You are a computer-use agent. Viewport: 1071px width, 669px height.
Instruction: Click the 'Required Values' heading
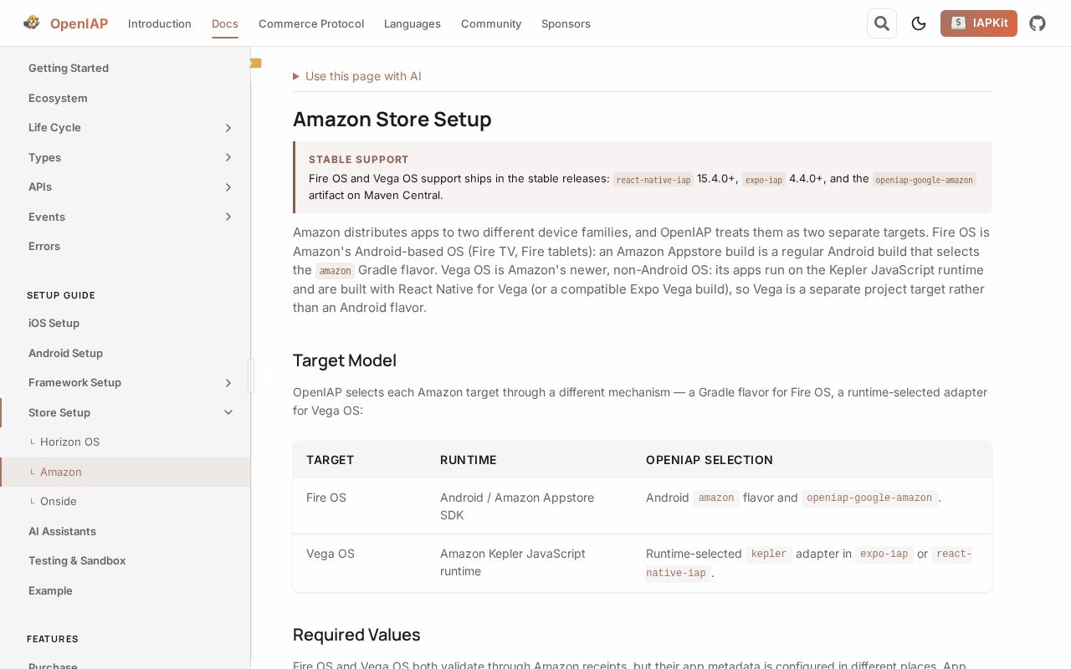tap(356, 635)
